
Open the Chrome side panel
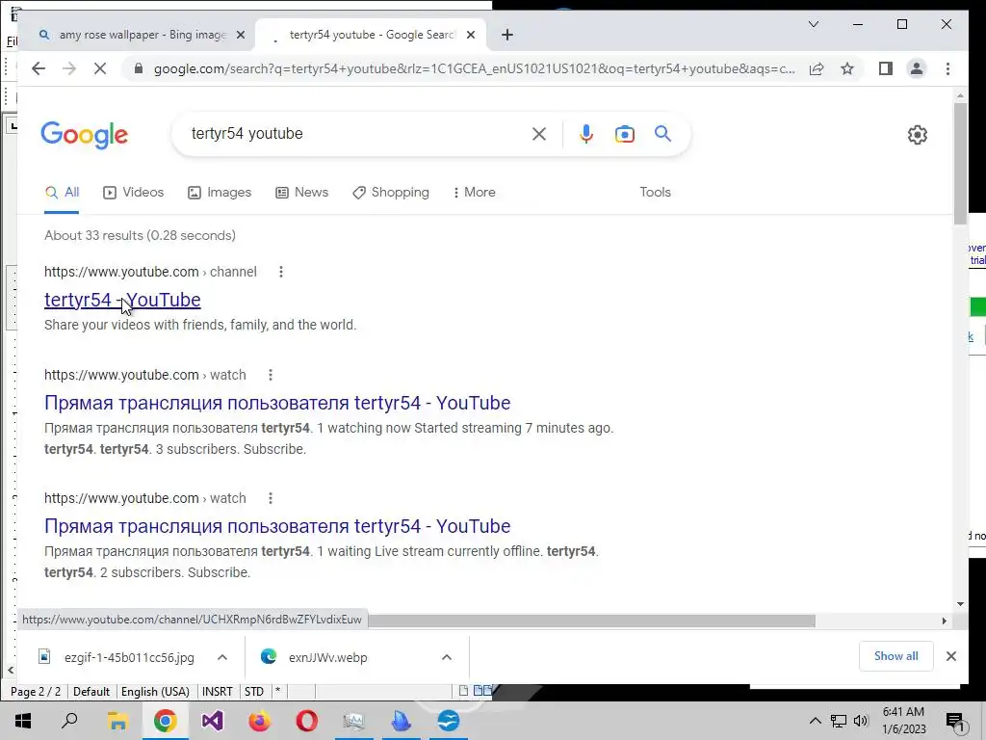click(x=886, y=68)
